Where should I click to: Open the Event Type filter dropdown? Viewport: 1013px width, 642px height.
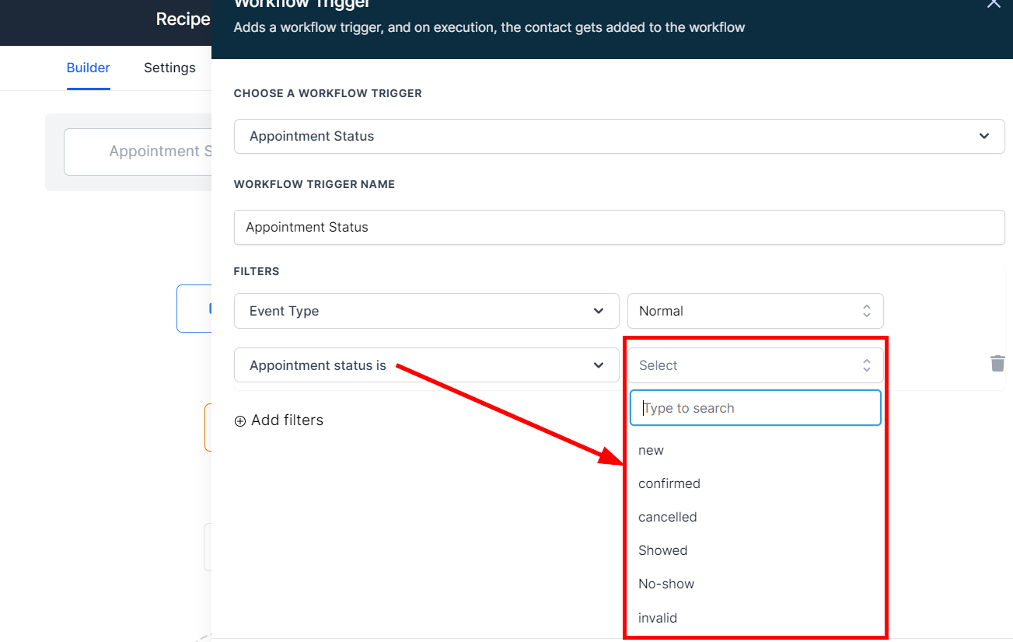tap(426, 311)
